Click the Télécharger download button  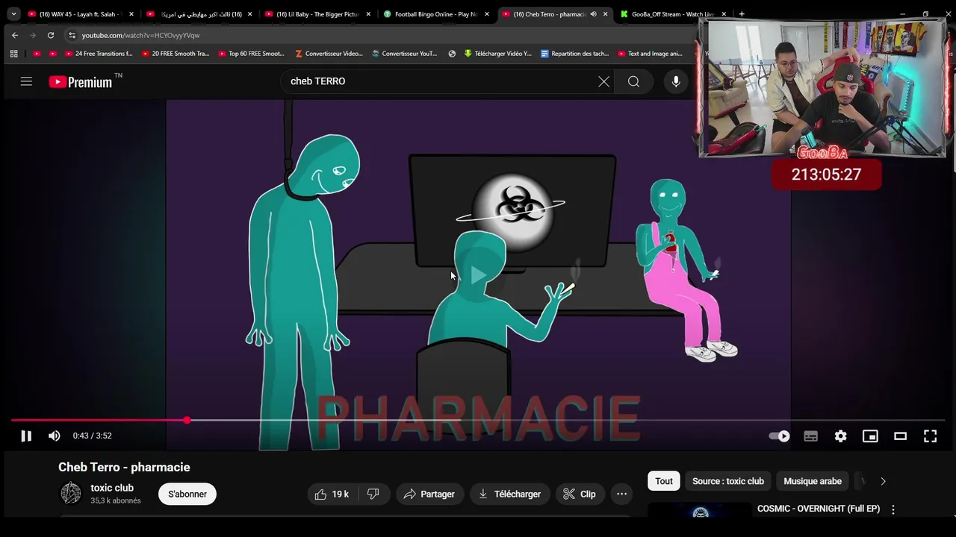point(510,494)
